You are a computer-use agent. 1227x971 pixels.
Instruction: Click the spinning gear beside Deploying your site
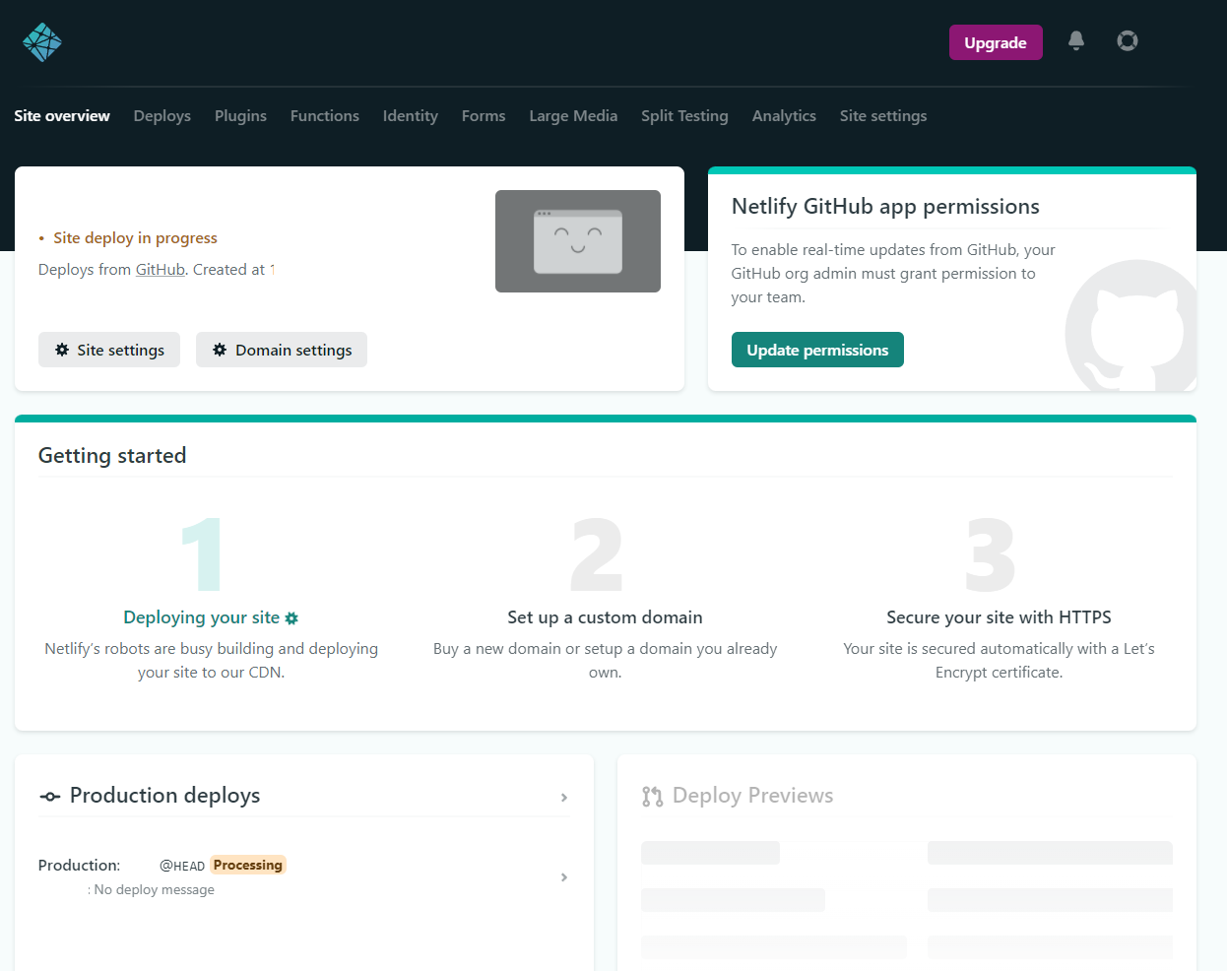coord(291,618)
